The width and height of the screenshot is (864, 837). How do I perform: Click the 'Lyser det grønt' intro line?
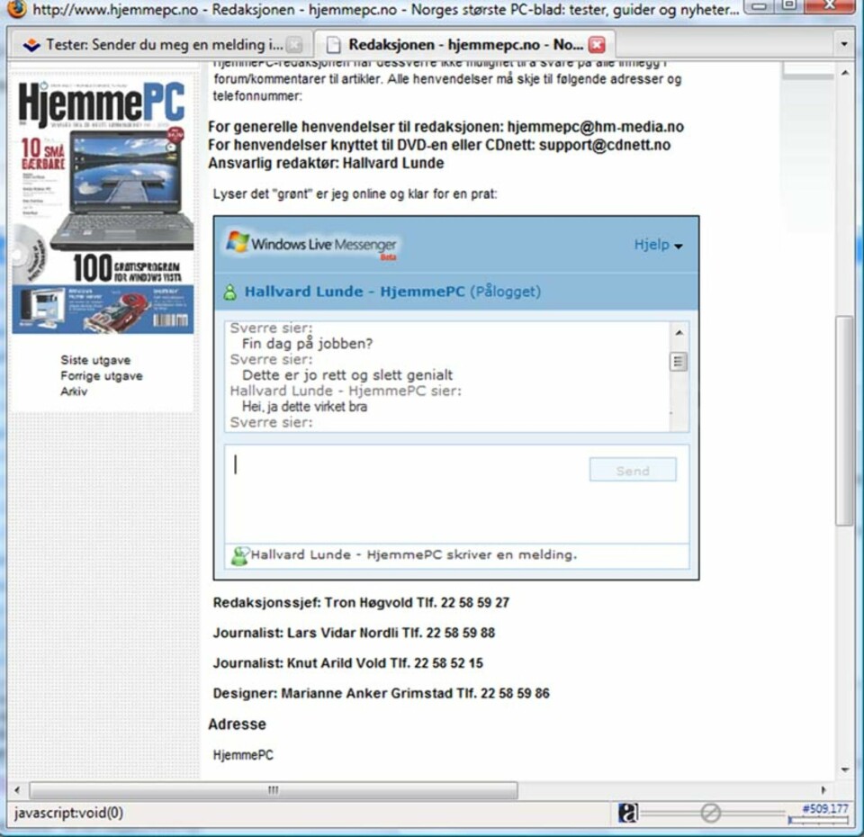pos(355,194)
